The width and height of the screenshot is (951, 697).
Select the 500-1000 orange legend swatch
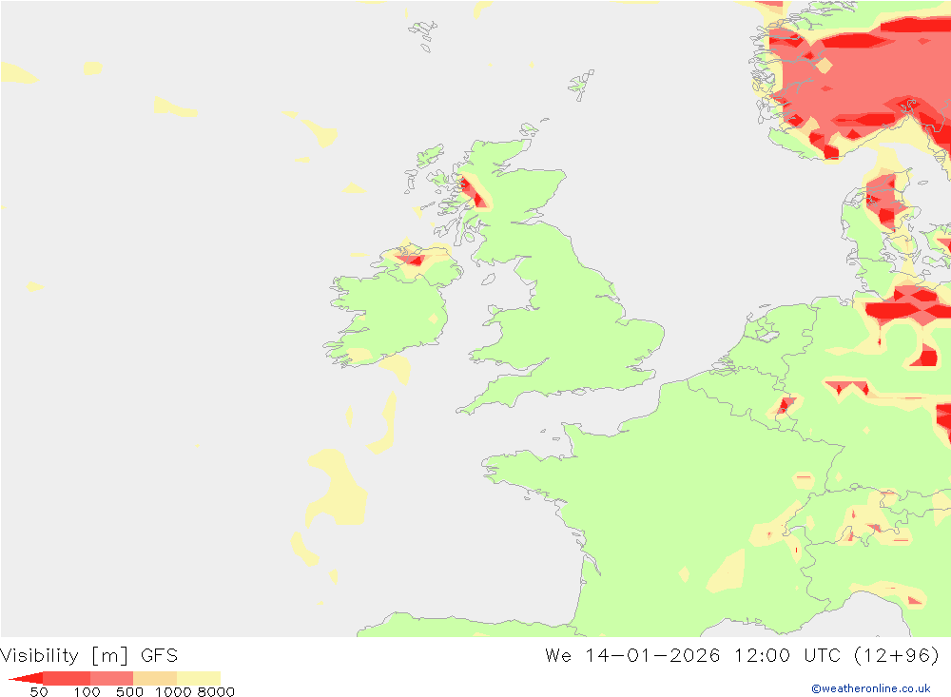(x=155, y=678)
